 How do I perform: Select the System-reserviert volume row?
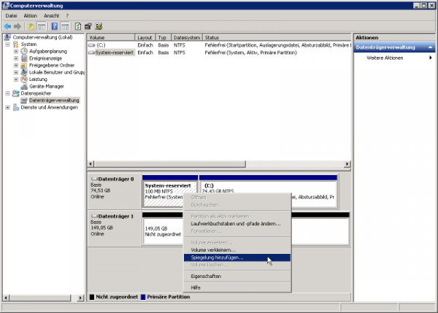coord(114,53)
